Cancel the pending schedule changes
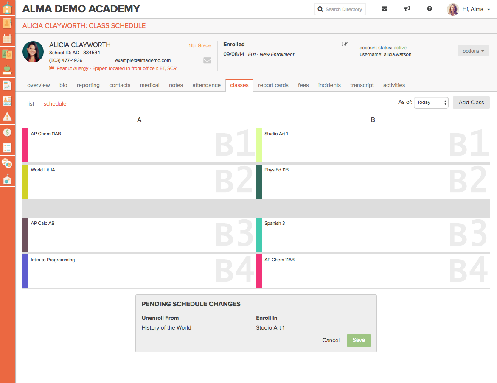Screen dimensions: 497x383 click(x=331, y=340)
